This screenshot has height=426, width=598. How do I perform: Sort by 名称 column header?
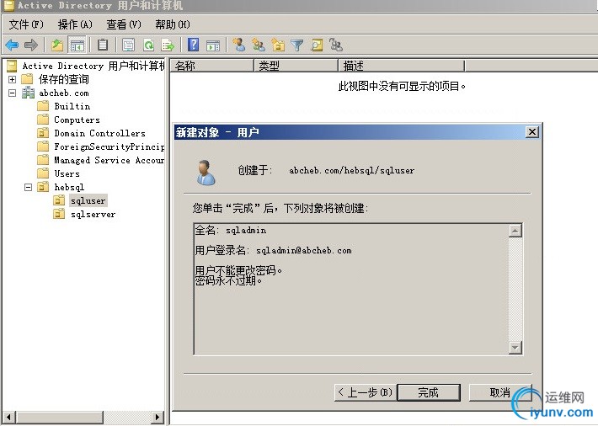(212, 66)
